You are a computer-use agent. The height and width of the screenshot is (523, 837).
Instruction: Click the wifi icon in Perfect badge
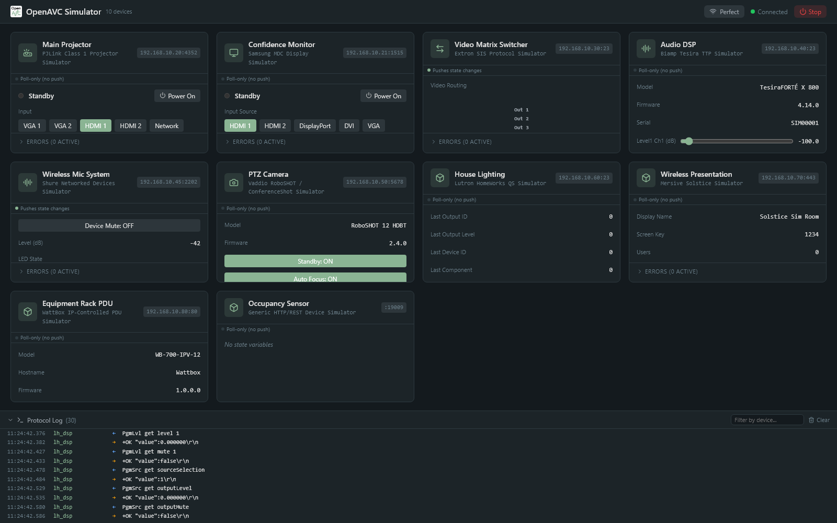[x=713, y=12]
